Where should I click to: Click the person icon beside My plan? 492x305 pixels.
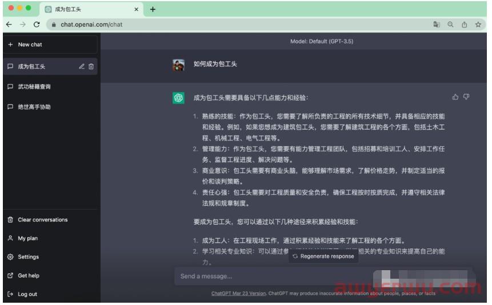(x=10, y=239)
